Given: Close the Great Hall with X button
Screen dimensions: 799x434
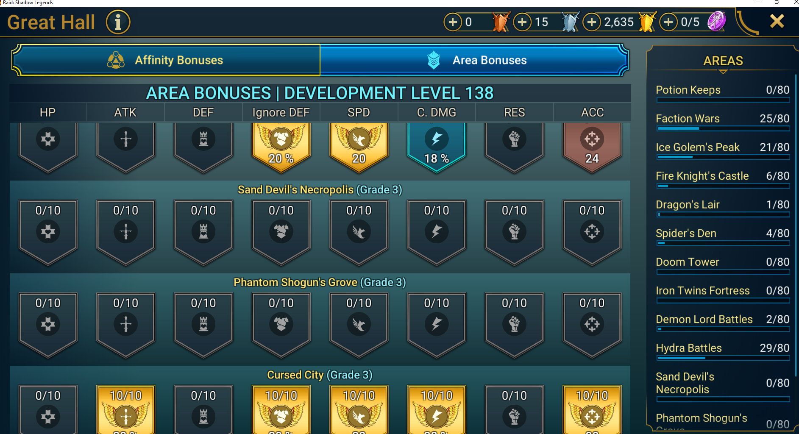Looking at the screenshot, I should (x=777, y=21).
